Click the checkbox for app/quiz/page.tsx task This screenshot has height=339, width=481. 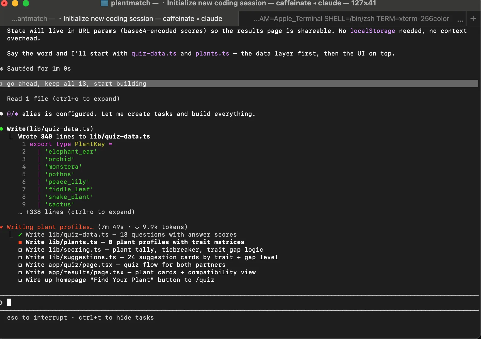point(20,265)
